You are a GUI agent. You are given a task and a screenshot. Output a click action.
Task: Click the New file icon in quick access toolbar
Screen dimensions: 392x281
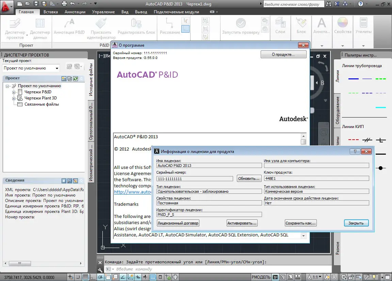tap(19, 3)
